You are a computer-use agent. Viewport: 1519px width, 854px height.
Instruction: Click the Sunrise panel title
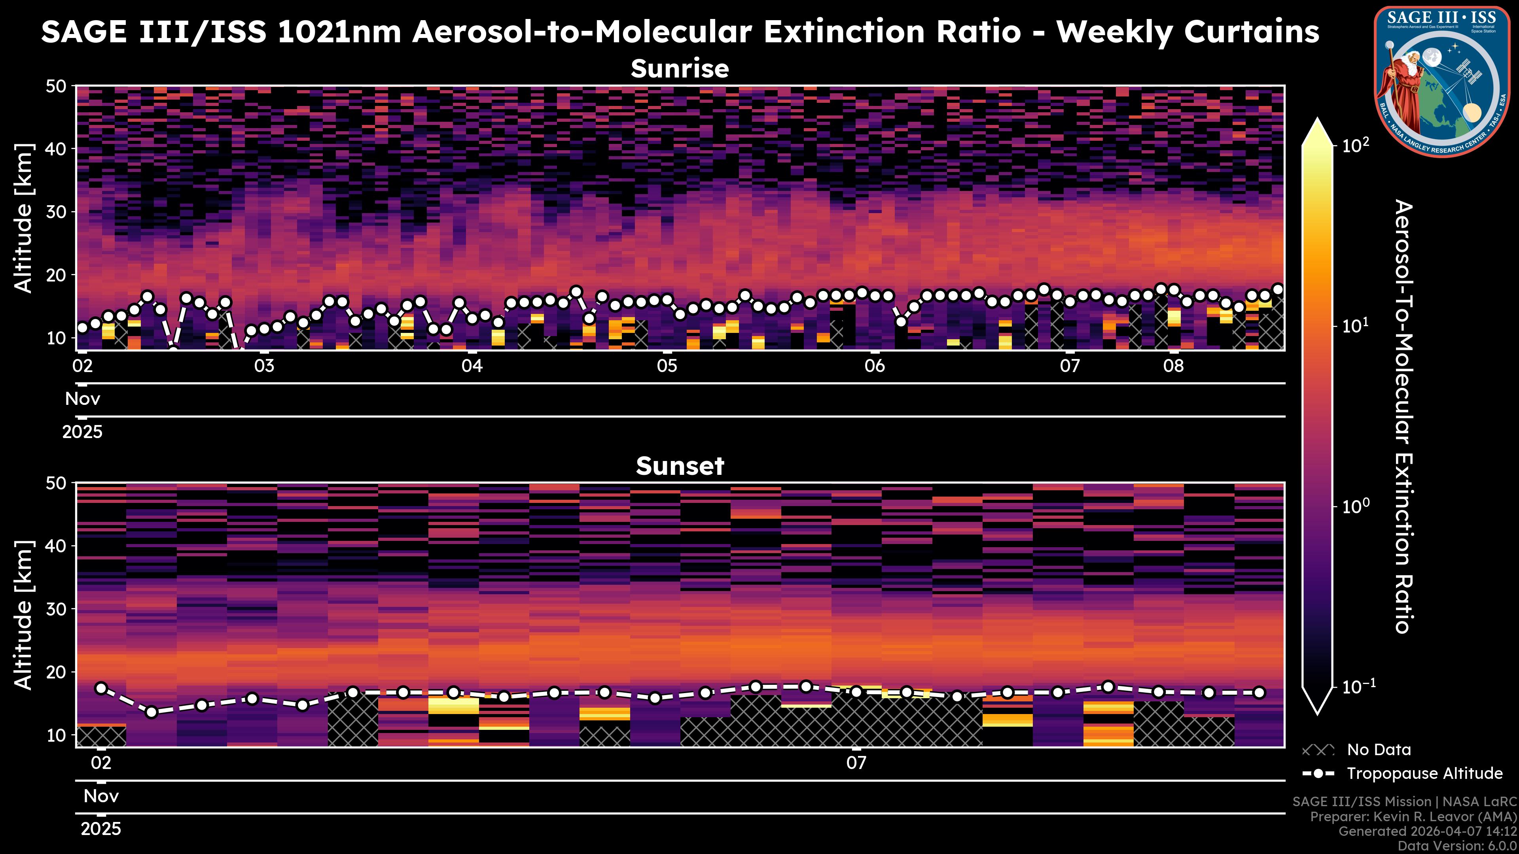(x=679, y=69)
